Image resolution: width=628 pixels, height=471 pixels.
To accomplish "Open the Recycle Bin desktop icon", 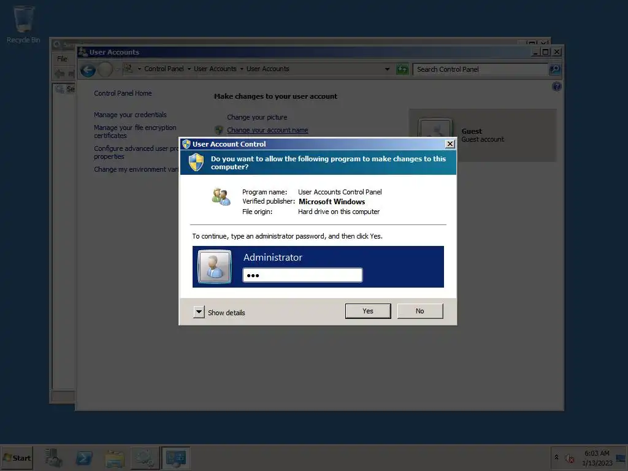I will (23, 24).
